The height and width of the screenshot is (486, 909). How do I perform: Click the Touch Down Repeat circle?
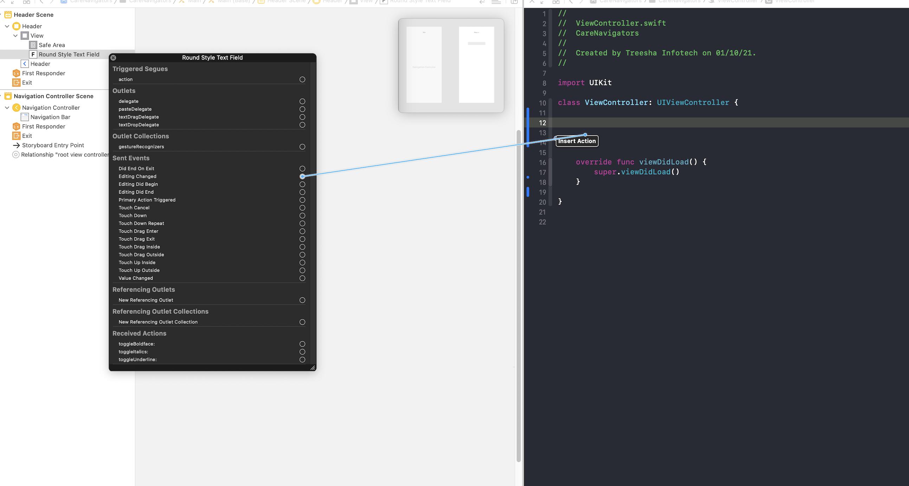point(302,223)
